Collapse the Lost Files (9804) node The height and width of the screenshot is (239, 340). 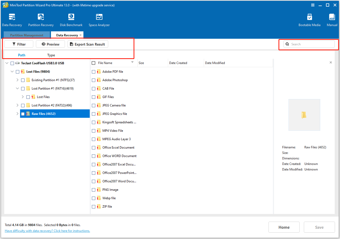tap(12, 71)
